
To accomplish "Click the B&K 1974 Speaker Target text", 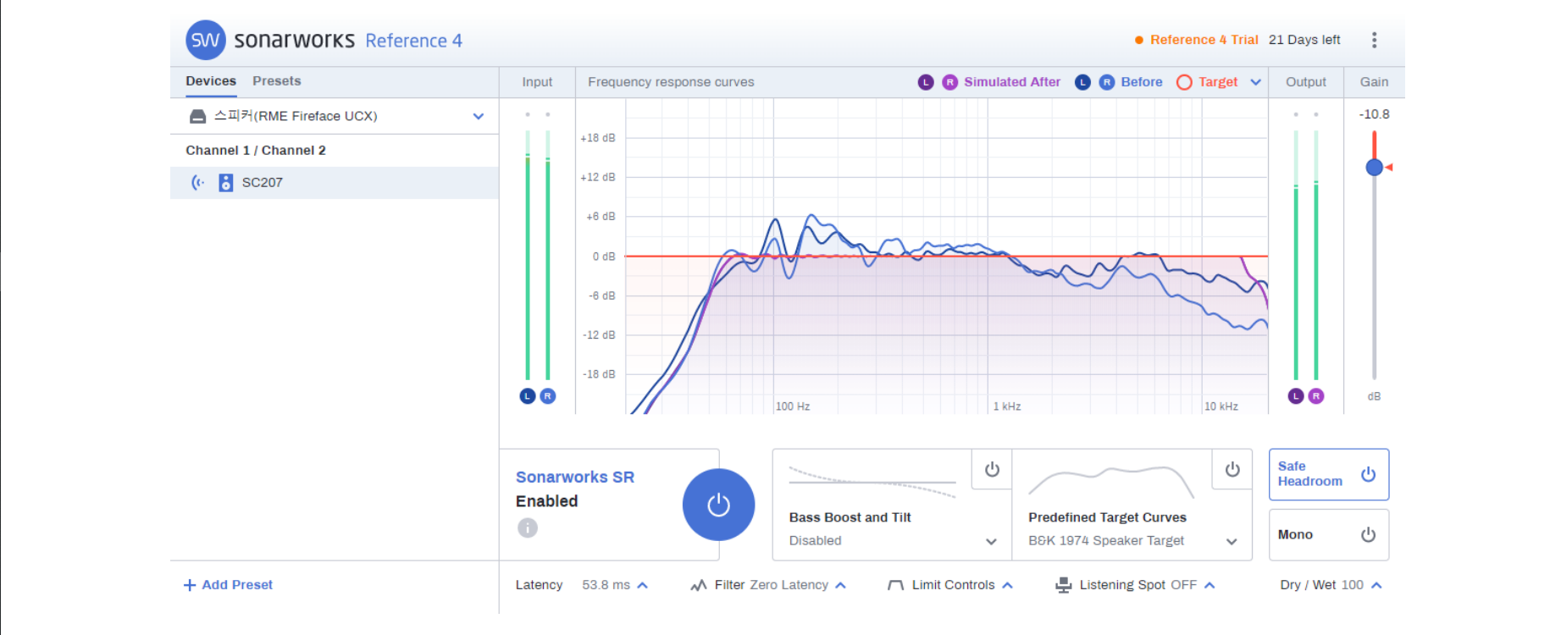I will (1106, 541).
